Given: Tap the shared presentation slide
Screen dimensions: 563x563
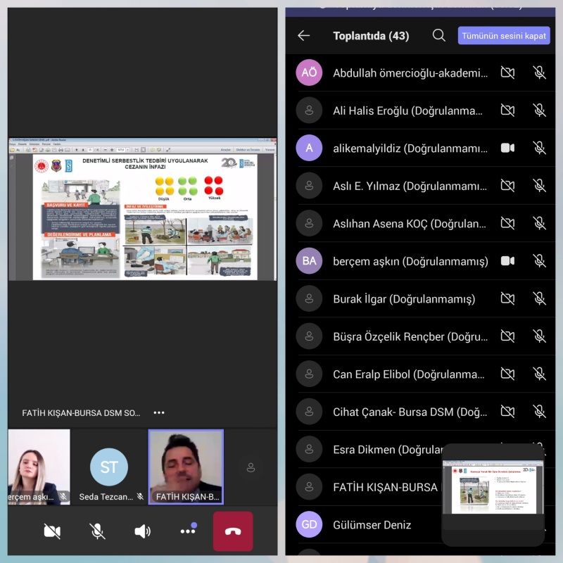Looking at the screenshot, I should (x=144, y=216).
